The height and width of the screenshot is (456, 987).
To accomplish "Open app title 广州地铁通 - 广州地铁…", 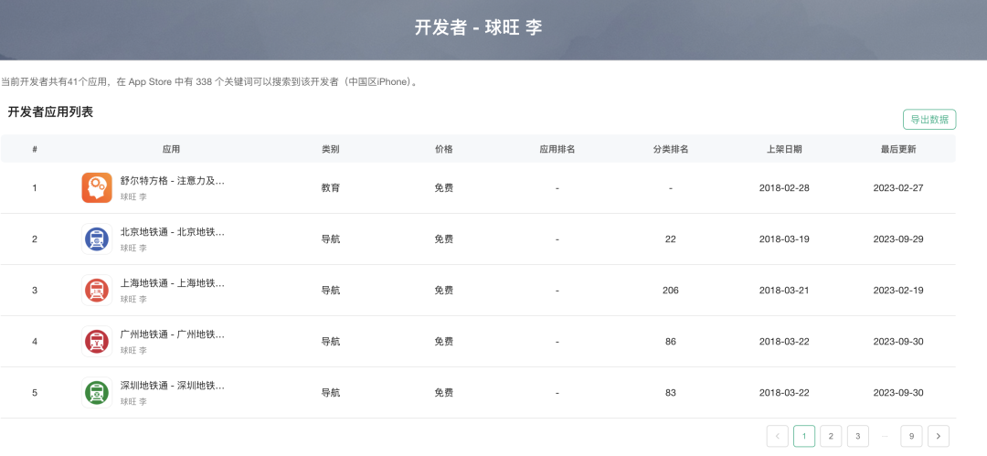I will coord(173,334).
